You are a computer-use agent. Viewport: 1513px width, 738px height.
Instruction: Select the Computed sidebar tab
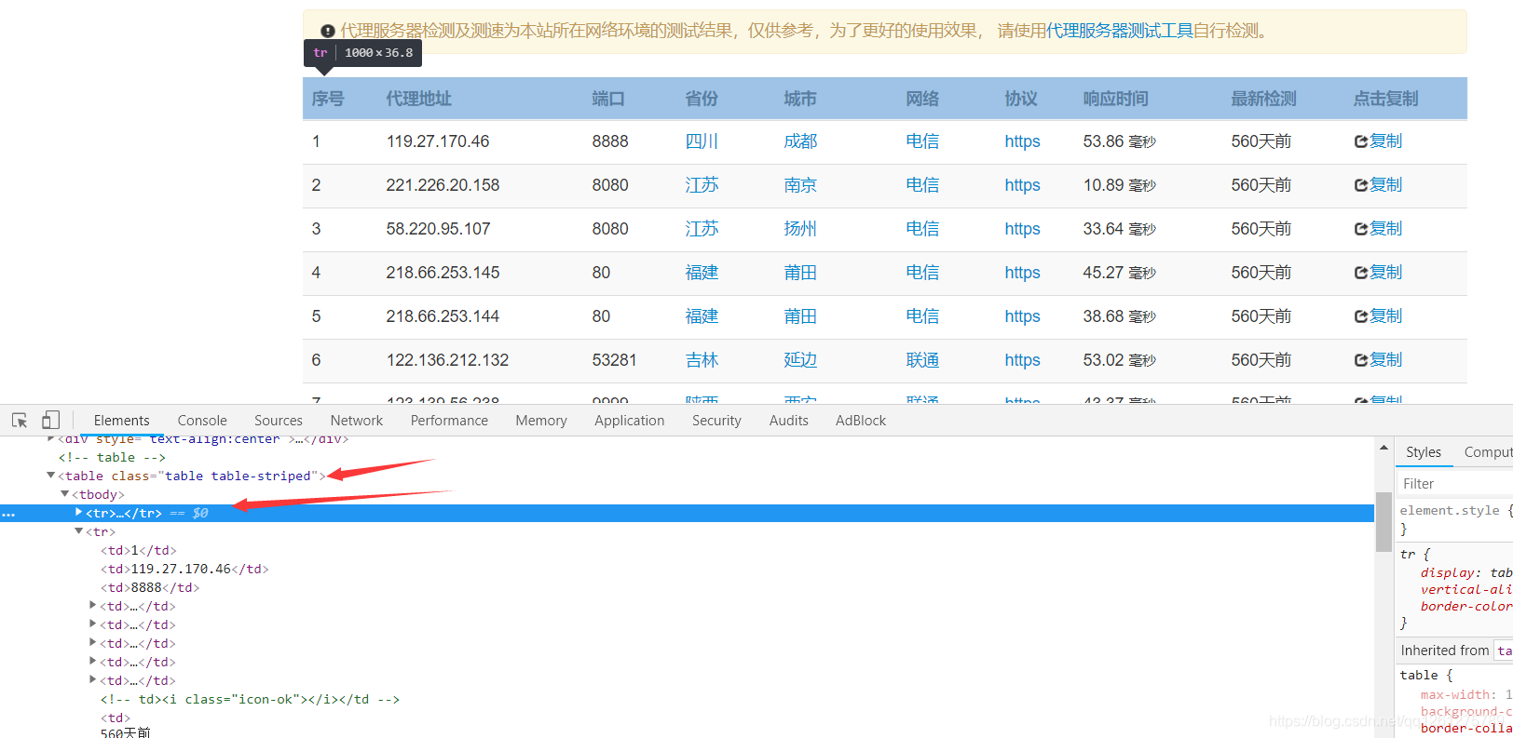1488,452
